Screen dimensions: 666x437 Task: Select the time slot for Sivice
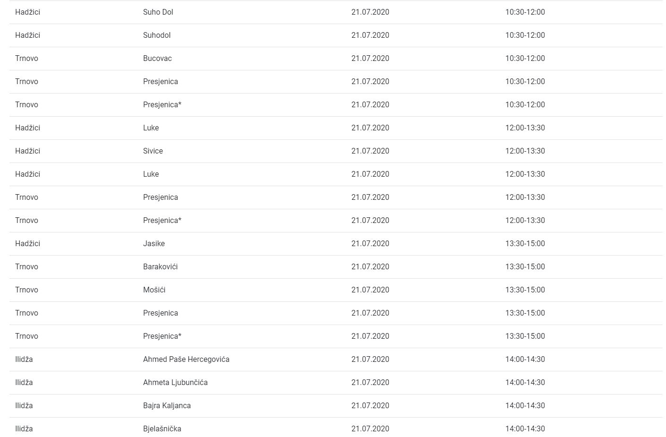click(525, 151)
